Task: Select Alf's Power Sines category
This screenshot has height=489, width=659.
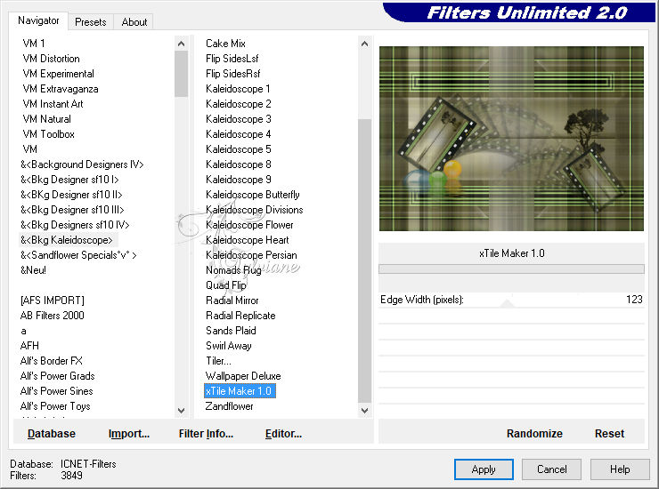Action: click(56, 391)
